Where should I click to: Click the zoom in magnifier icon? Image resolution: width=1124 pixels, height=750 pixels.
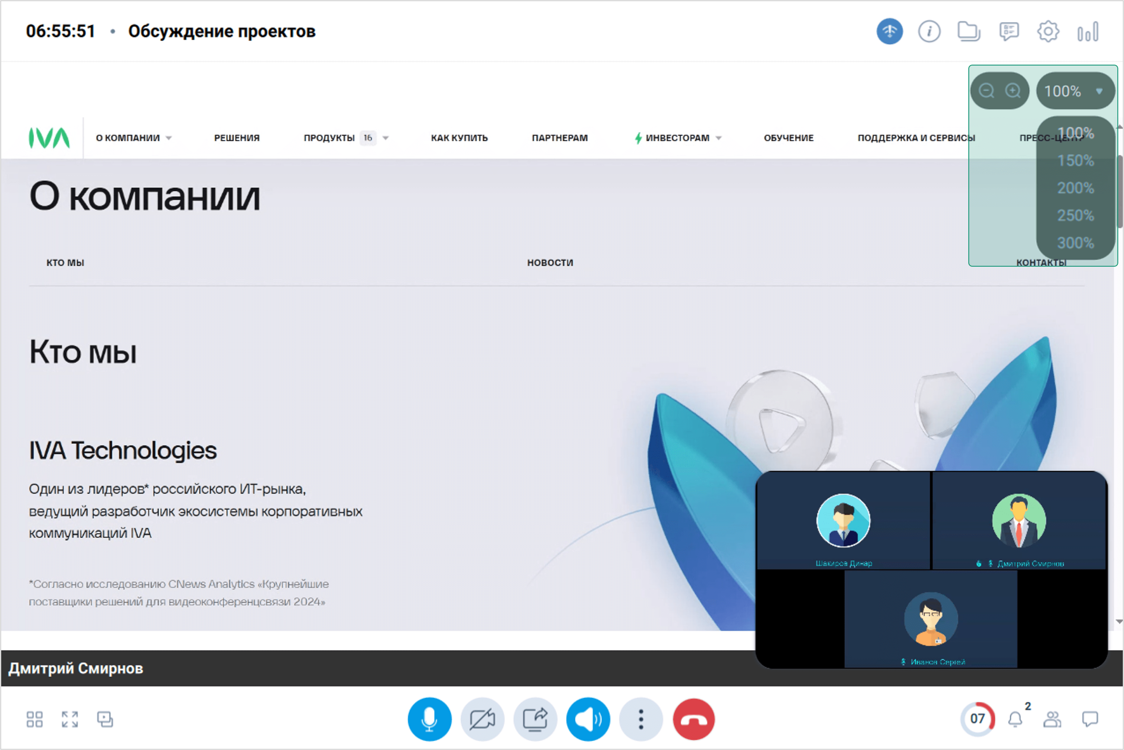1013,91
